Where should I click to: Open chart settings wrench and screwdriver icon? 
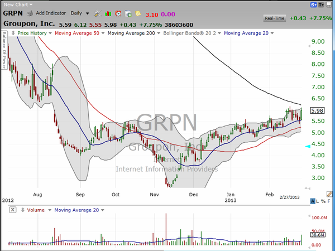pos(98,13)
